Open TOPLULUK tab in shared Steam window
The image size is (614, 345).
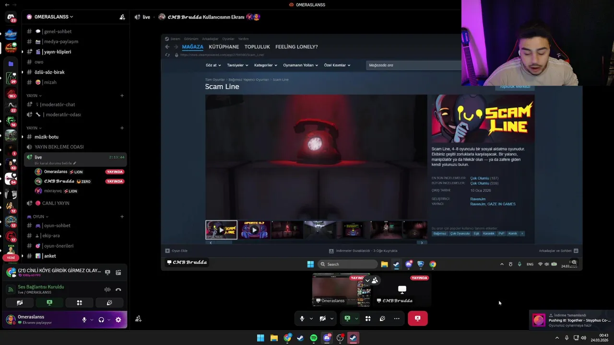pyautogui.click(x=257, y=47)
